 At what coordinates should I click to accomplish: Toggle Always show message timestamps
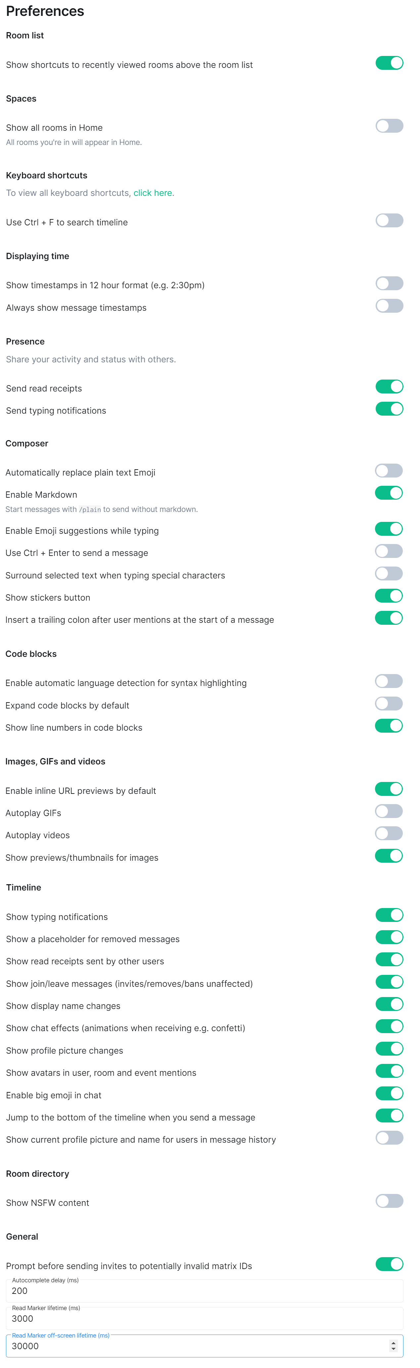pos(389,306)
